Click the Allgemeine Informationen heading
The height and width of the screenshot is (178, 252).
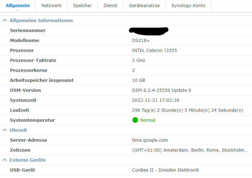point(41,20)
